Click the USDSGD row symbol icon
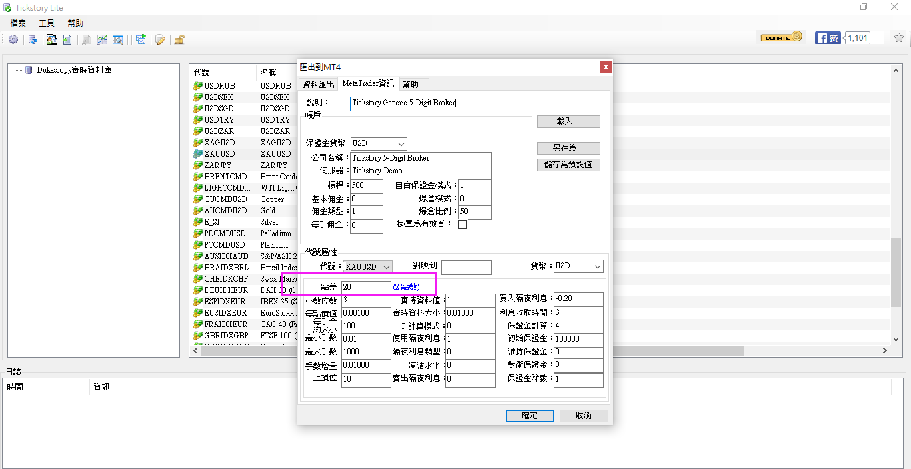This screenshot has height=469, width=911. click(x=198, y=109)
